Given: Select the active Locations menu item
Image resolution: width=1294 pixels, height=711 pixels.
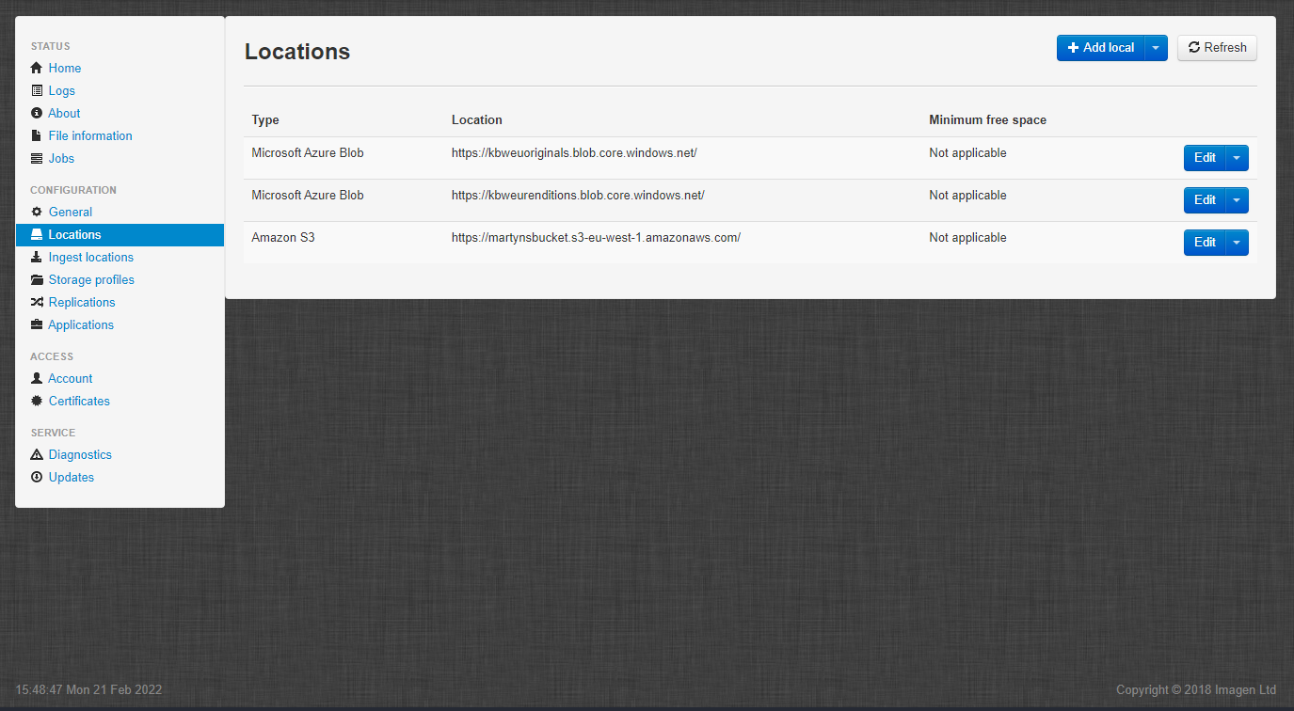Looking at the screenshot, I should coord(120,234).
